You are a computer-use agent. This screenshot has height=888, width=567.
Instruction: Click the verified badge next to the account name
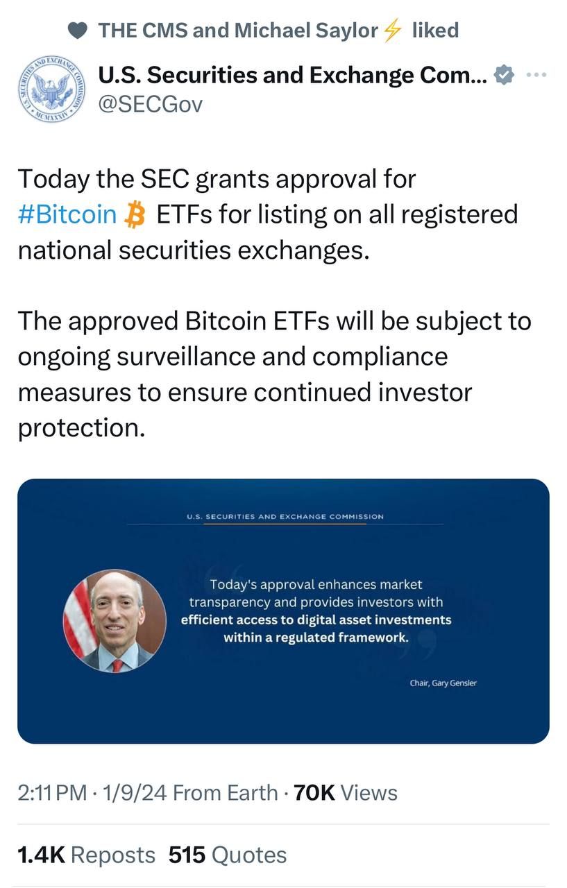503,76
